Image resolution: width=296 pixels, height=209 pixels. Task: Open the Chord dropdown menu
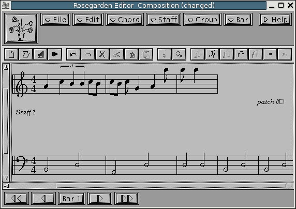125,20
